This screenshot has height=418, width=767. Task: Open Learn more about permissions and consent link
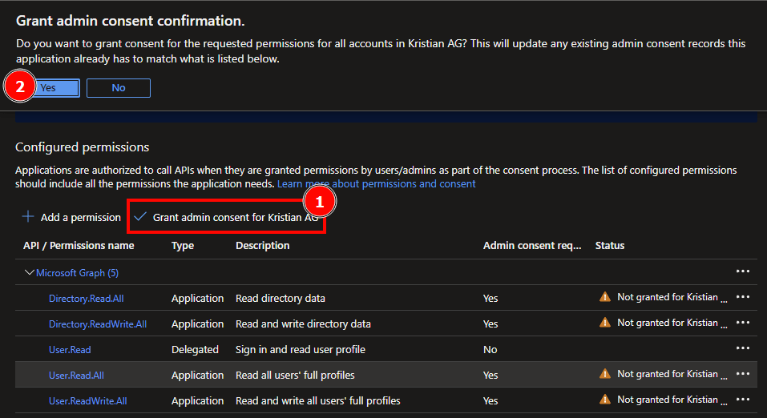[x=376, y=183]
